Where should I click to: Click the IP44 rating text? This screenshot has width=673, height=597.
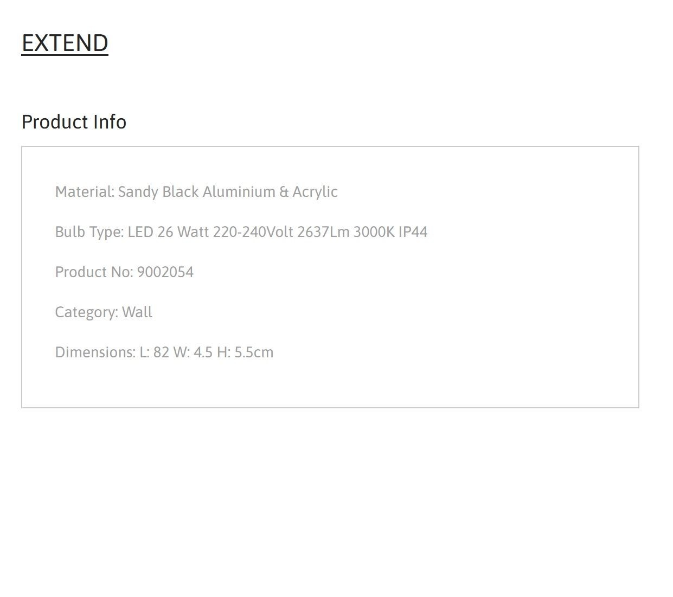pyautogui.click(x=413, y=232)
